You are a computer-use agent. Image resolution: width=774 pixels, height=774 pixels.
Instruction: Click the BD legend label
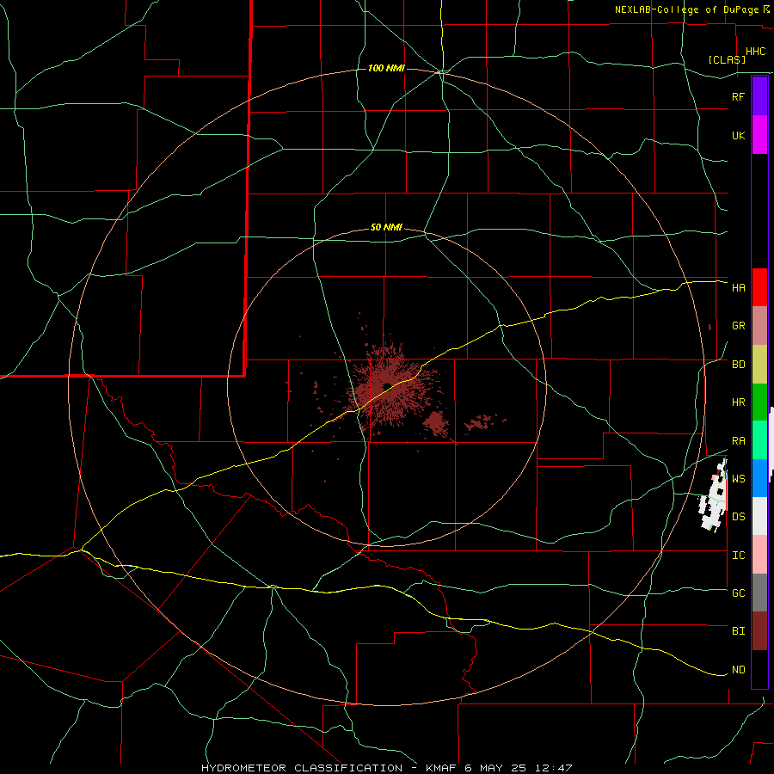(738, 365)
